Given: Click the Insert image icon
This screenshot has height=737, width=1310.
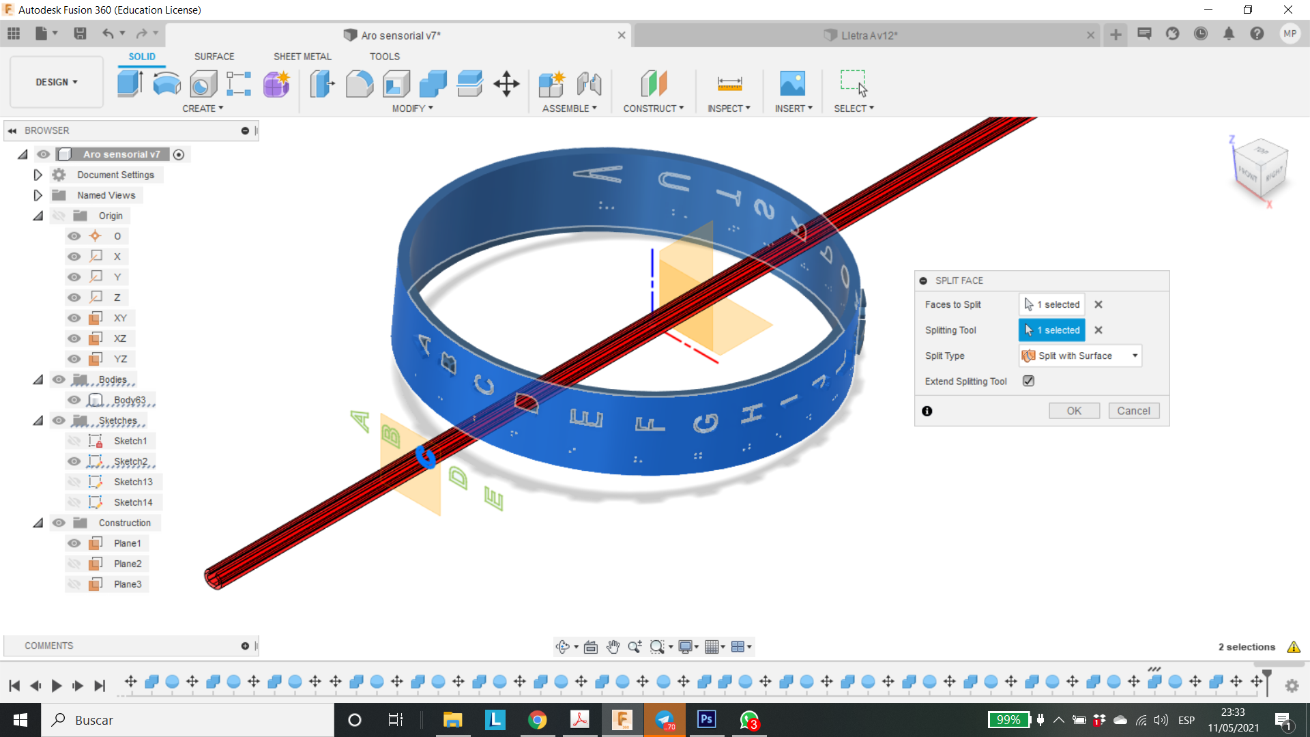Looking at the screenshot, I should click(x=793, y=84).
